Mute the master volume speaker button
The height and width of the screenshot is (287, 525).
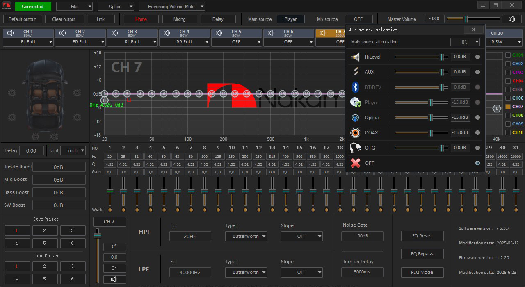coord(511,19)
